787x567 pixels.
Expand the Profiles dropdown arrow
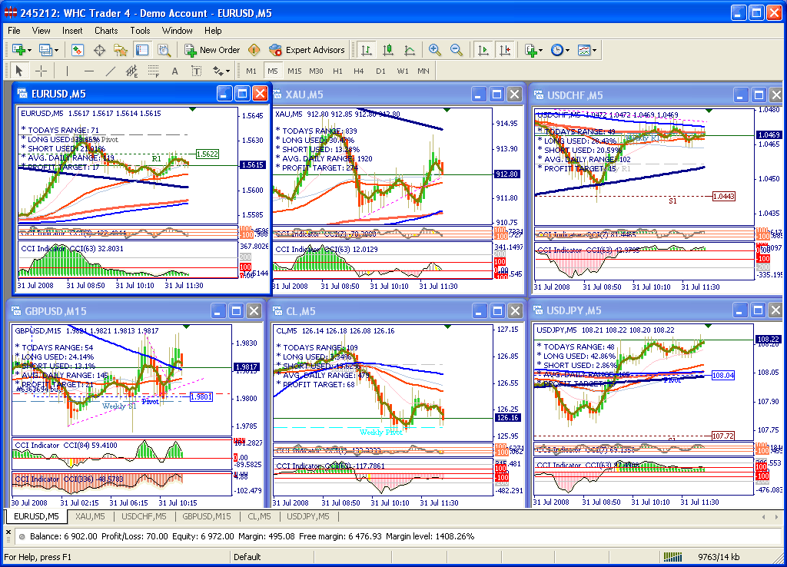pos(56,50)
